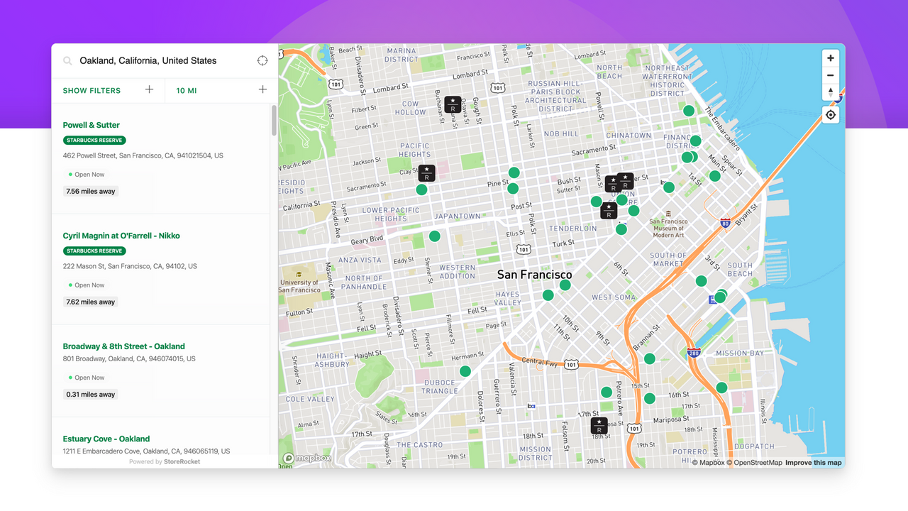Screen dimensions: 908x511
Task: Select the Reserve marker near the Tenderloin district
Action: [609, 210]
